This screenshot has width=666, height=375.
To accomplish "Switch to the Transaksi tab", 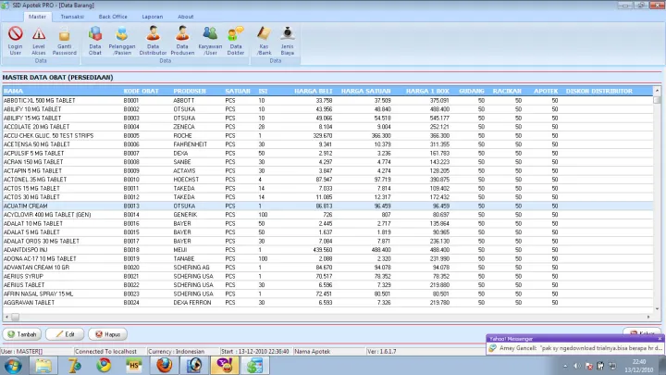I will pos(72,17).
